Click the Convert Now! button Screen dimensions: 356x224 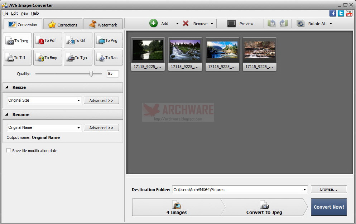(x=328, y=207)
